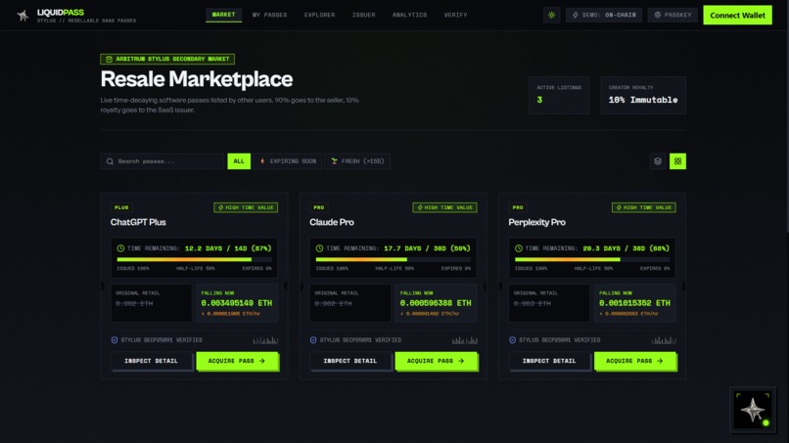Click Original Retail box on Claude Pro

(350, 303)
